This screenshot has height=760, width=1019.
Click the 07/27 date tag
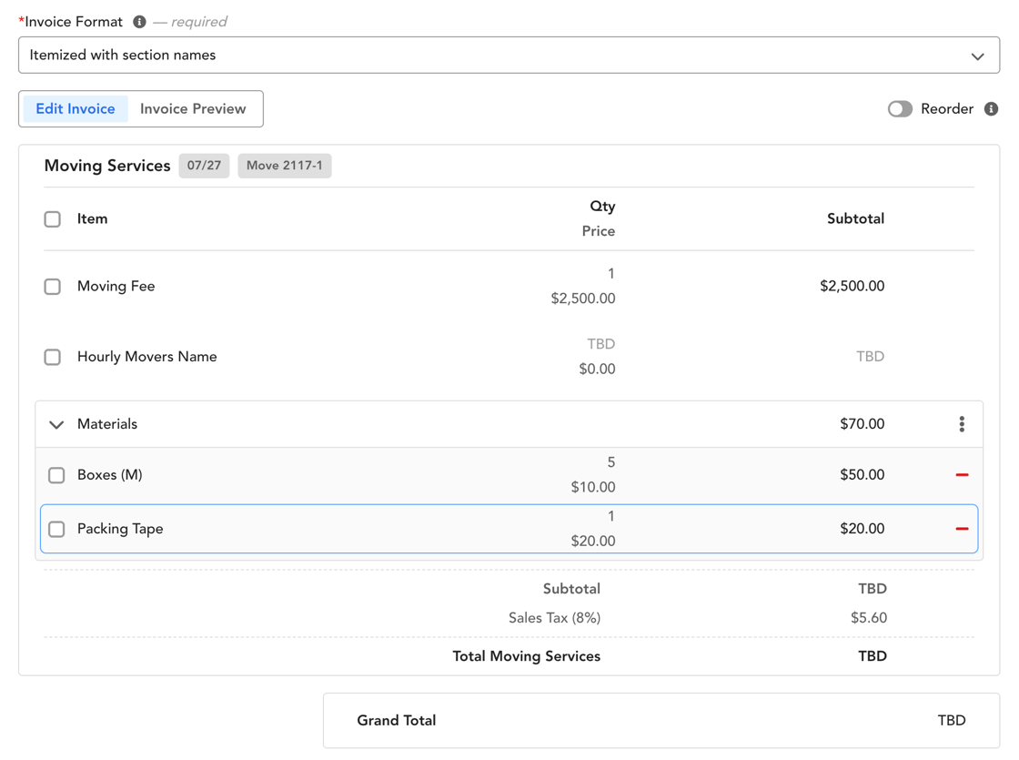[204, 166]
